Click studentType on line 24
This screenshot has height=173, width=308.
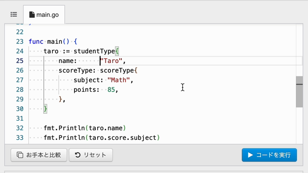pyautogui.click(x=94, y=51)
